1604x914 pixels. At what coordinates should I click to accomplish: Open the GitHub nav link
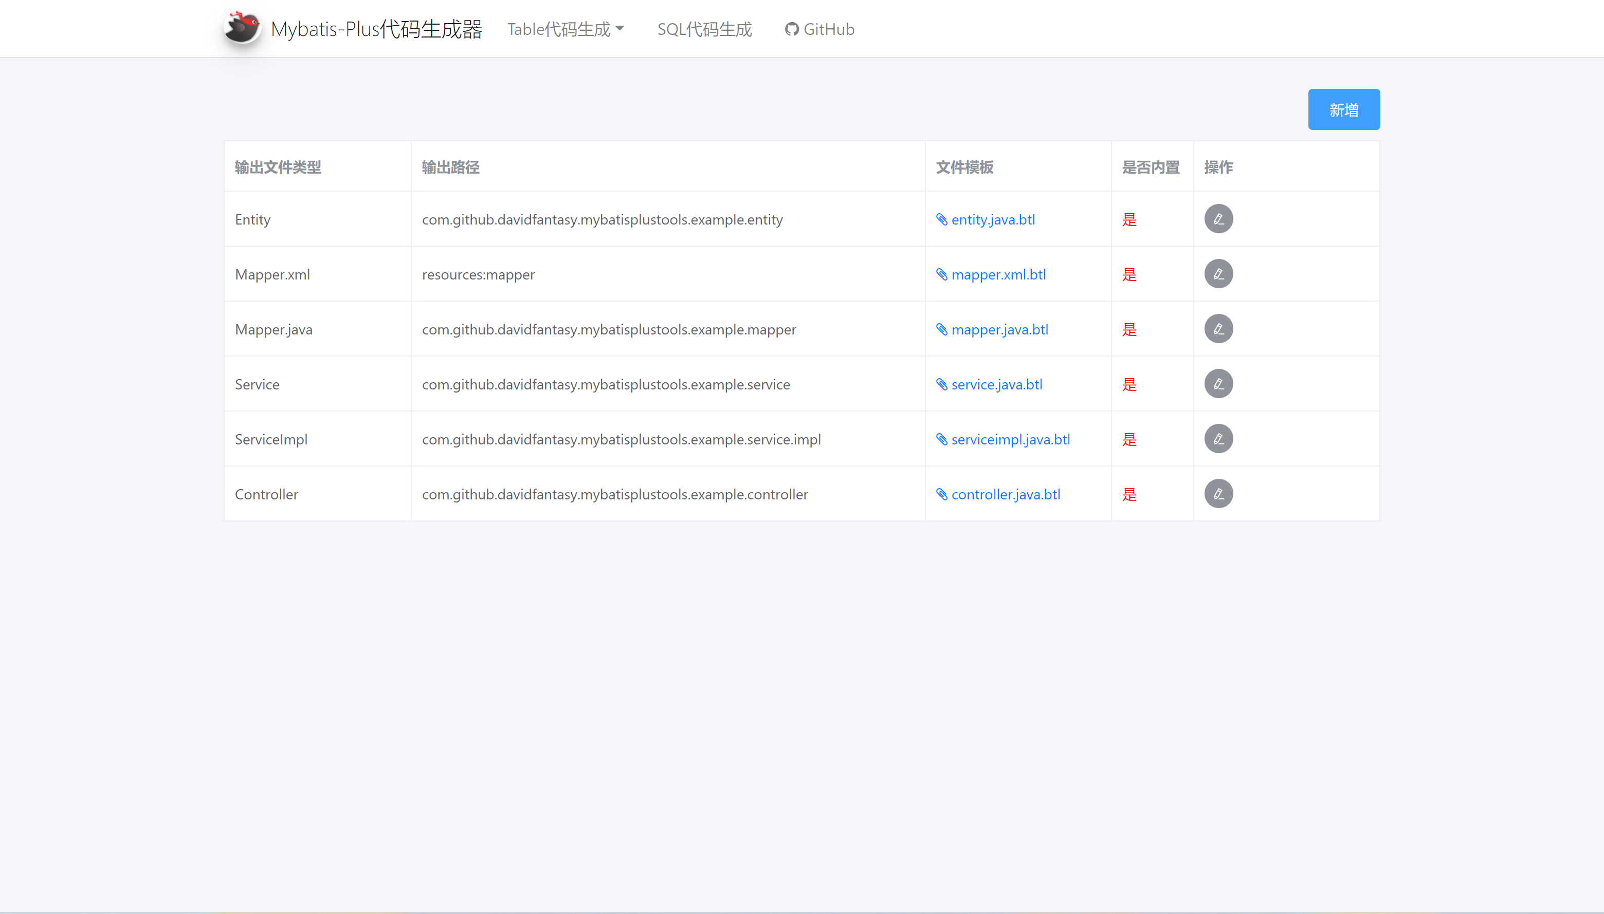click(x=819, y=29)
